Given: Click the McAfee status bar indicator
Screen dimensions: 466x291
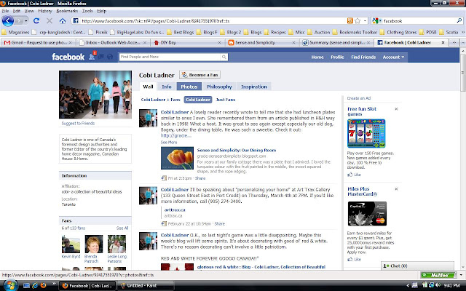Looking at the screenshot, I should [438, 275].
